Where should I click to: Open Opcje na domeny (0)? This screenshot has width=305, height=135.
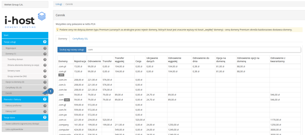[25, 82]
